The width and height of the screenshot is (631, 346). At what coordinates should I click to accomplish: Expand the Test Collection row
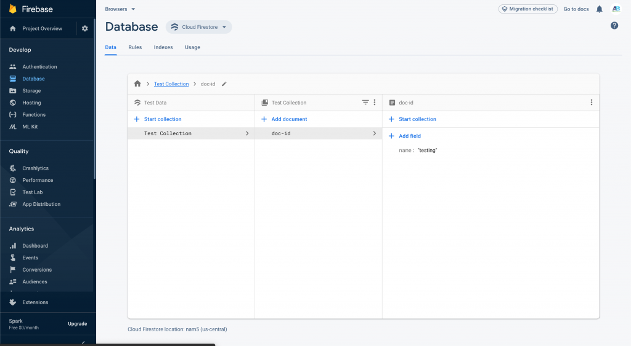(x=191, y=133)
